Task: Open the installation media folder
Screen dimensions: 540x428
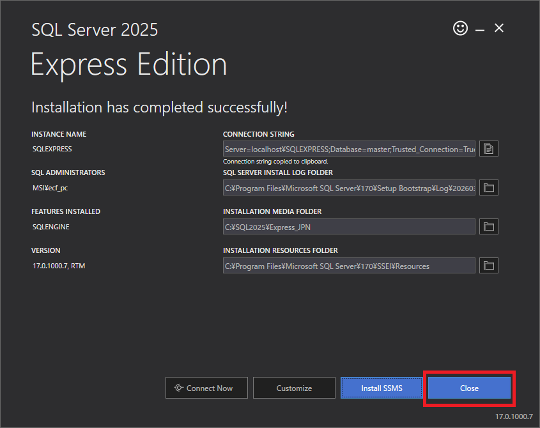Action: pos(489,227)
